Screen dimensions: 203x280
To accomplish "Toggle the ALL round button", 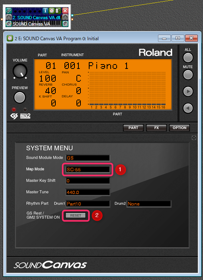I will click(188, 58).
